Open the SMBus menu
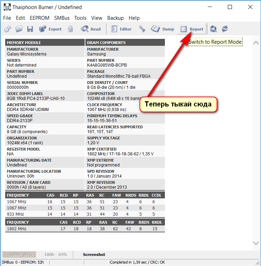The image size is (261, 266). click(x=62, y=18)
